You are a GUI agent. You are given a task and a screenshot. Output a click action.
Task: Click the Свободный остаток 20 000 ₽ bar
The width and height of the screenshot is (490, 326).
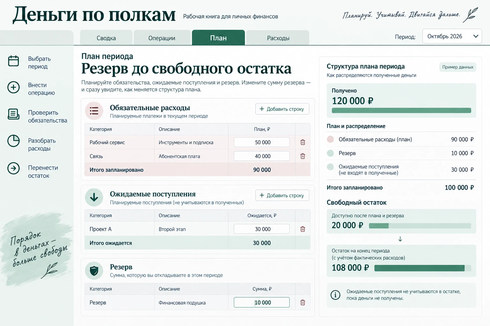[420, 226]
